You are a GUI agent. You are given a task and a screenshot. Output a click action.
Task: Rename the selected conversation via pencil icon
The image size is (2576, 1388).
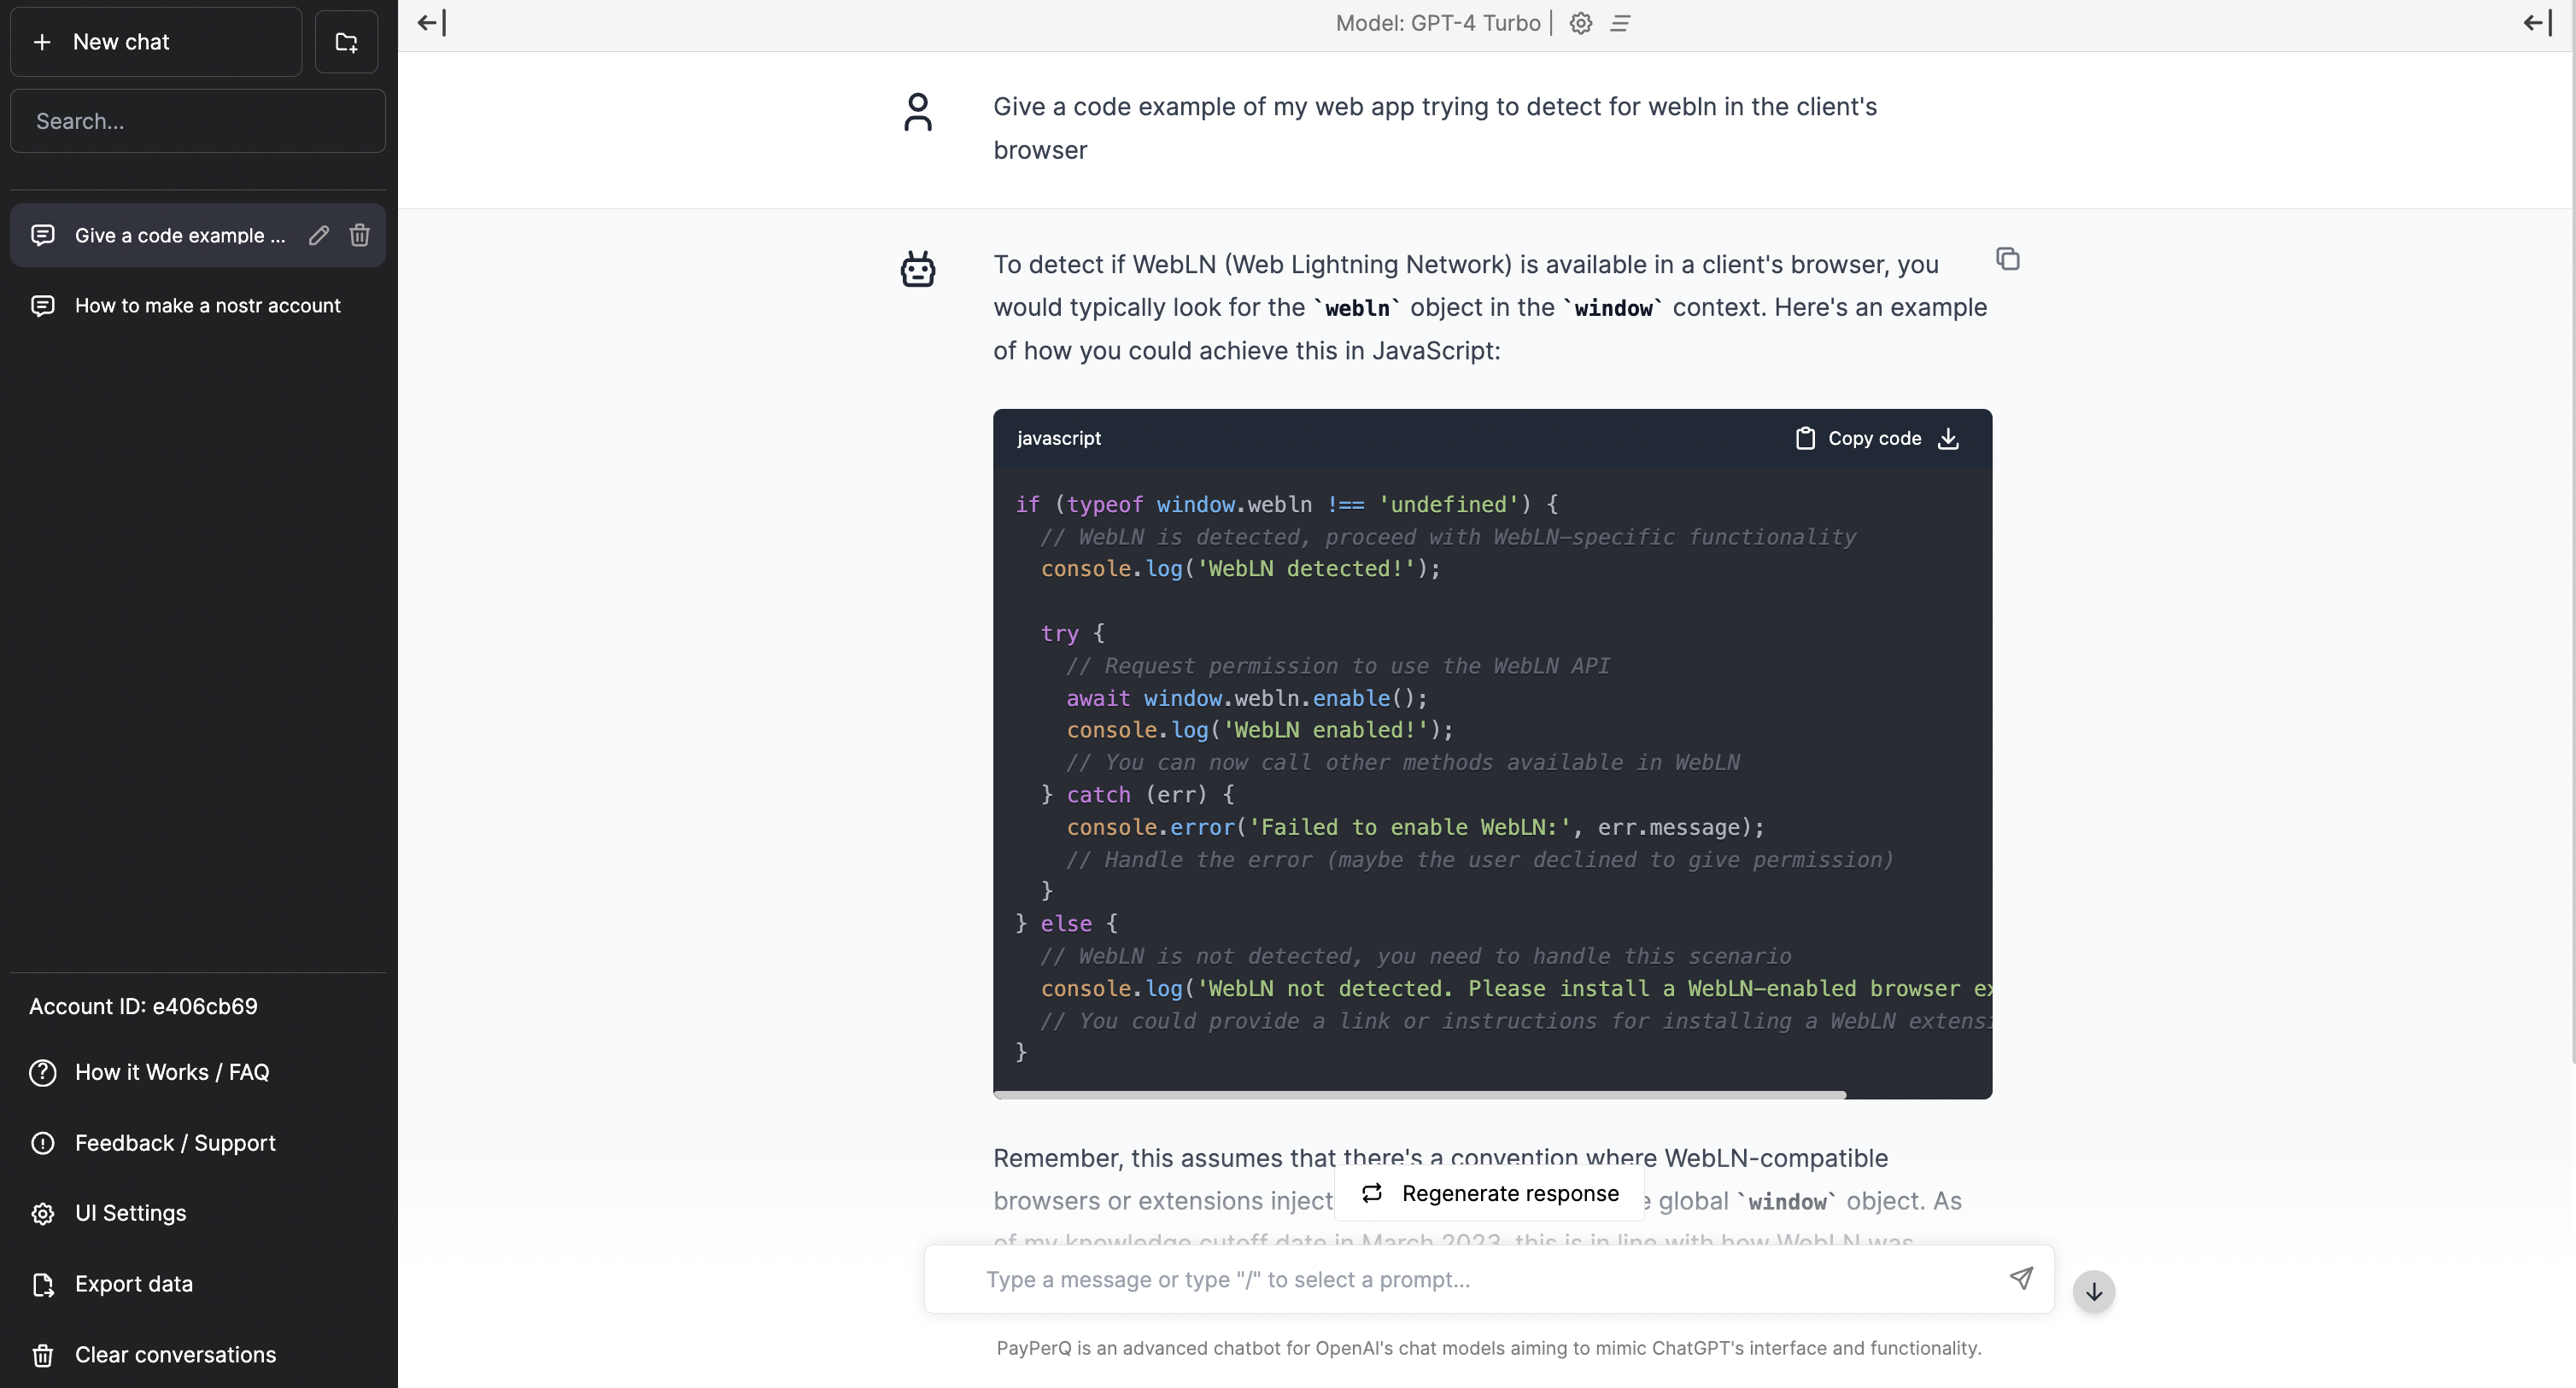click(x=318, y=236)
